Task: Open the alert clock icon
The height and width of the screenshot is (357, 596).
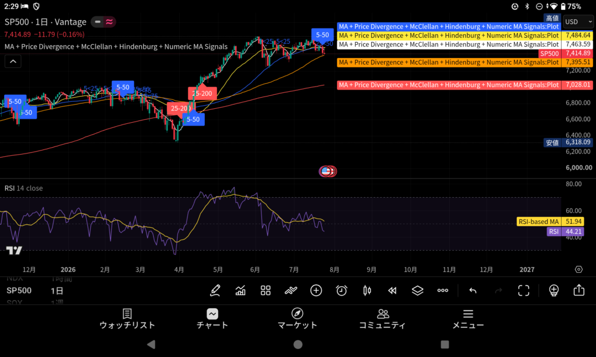Action: pos(342,291)
